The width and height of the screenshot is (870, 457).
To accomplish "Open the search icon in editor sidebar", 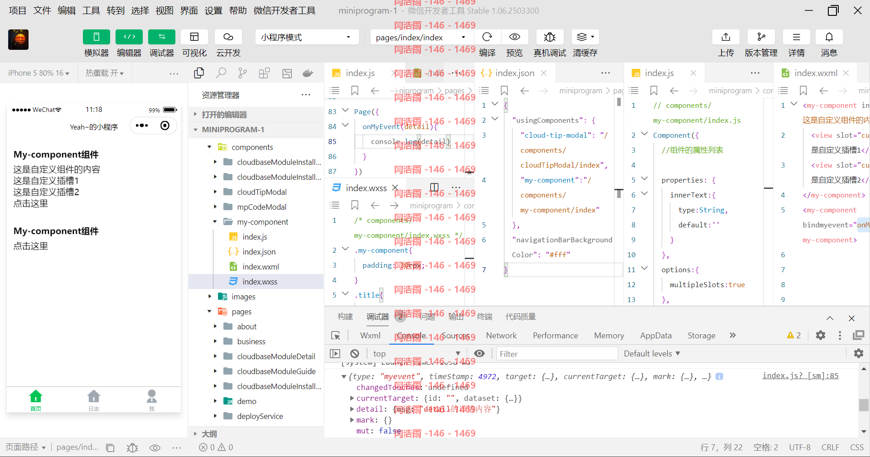I will tap(221, 73).
